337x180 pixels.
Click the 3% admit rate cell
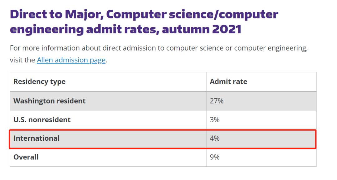215,119
